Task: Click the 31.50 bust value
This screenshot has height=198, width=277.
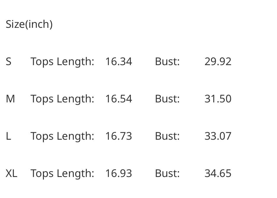Action: 218,99
